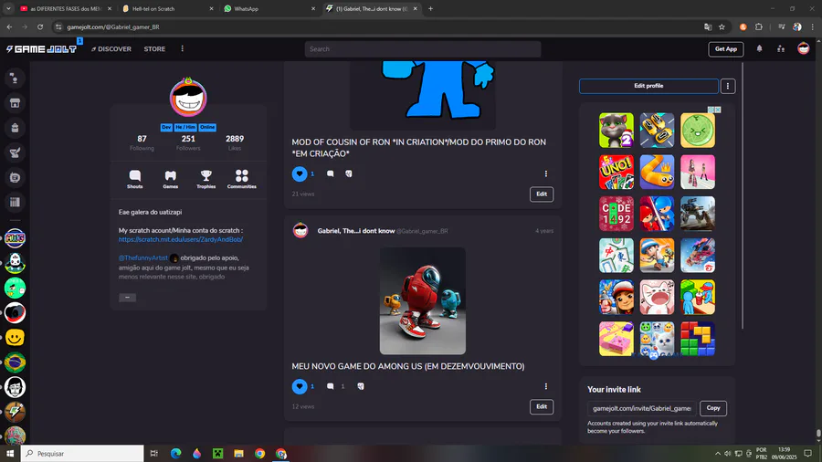Bookmark this page with the star icon

click(x=722, y=26)
